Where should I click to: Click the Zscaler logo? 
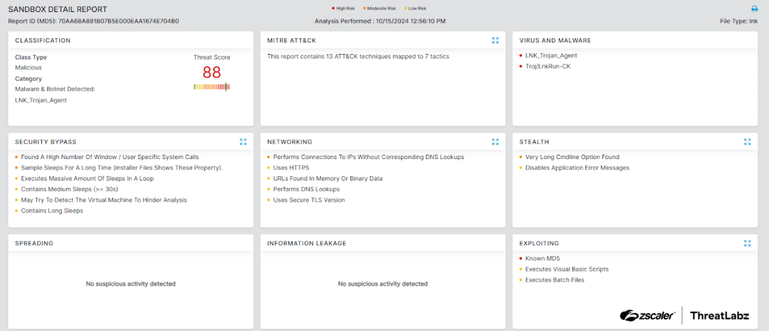pos(647,315)
